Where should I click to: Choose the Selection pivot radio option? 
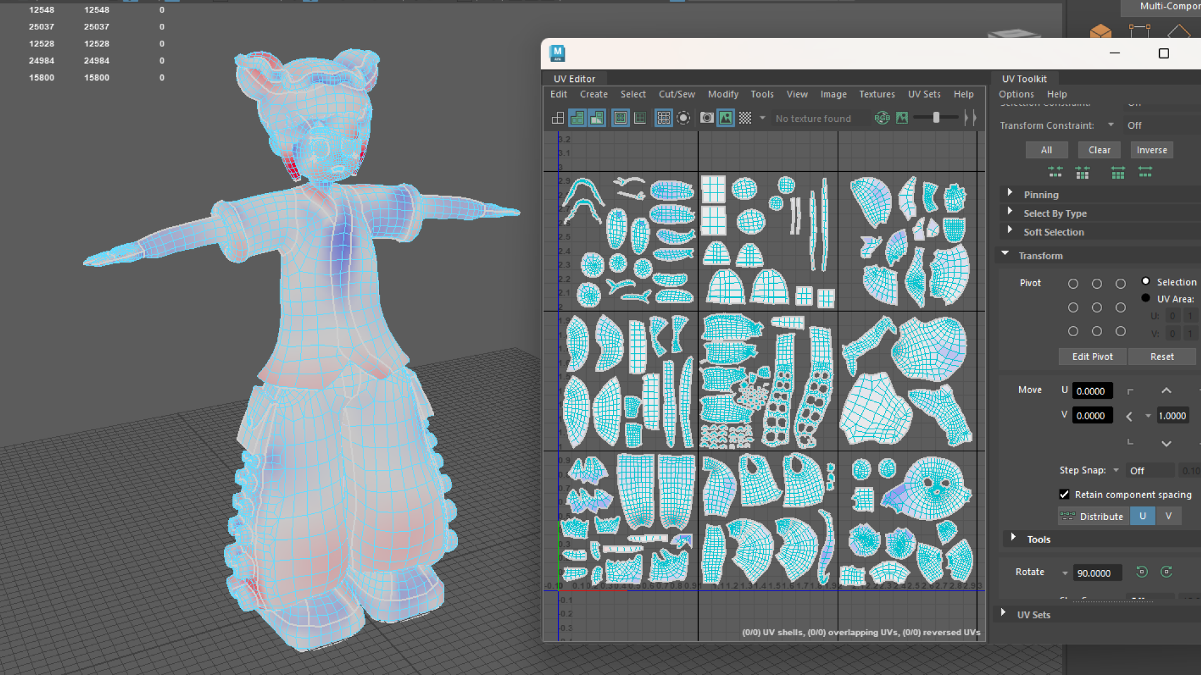coord(1146,281)
